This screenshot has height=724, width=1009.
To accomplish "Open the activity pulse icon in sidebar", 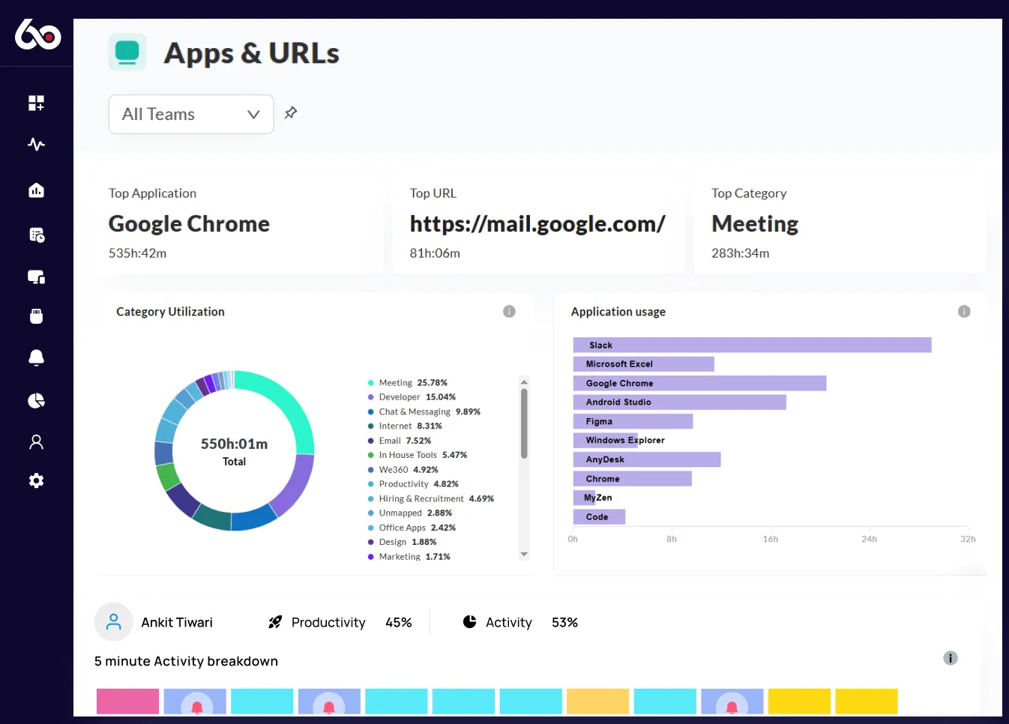I will (x=36, y=144).
